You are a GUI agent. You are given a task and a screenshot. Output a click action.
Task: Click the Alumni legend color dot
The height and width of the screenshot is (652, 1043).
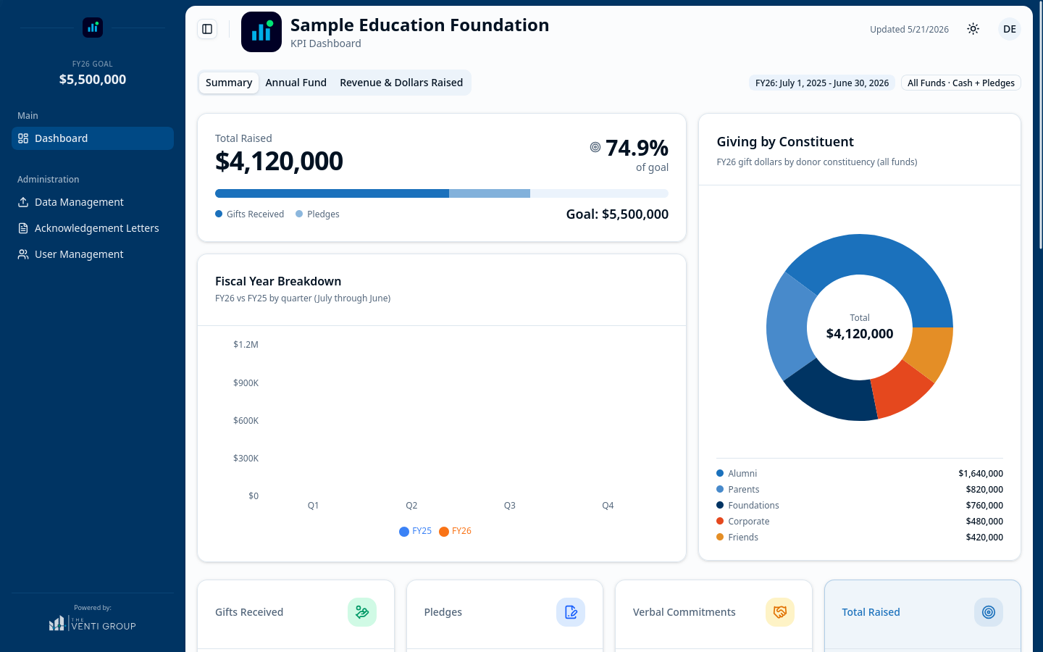pyautogui.click(x=720, y=473)
